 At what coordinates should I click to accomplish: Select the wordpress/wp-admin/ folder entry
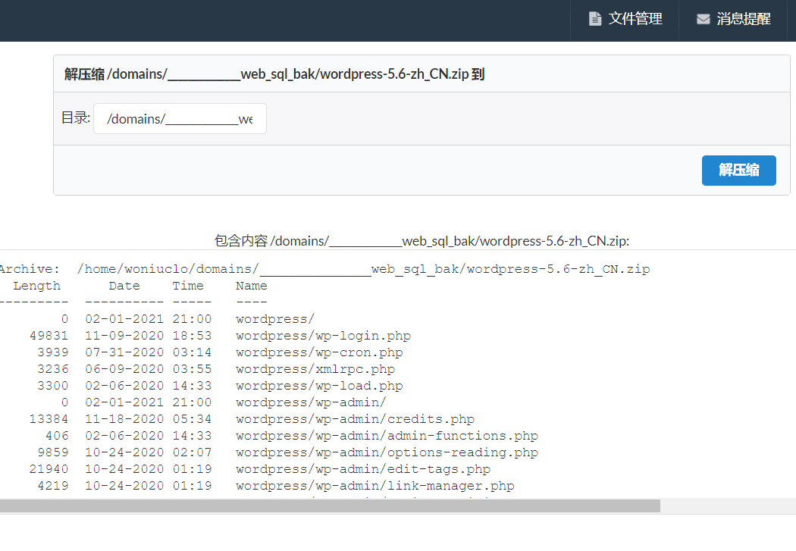[x=311, y=402]
